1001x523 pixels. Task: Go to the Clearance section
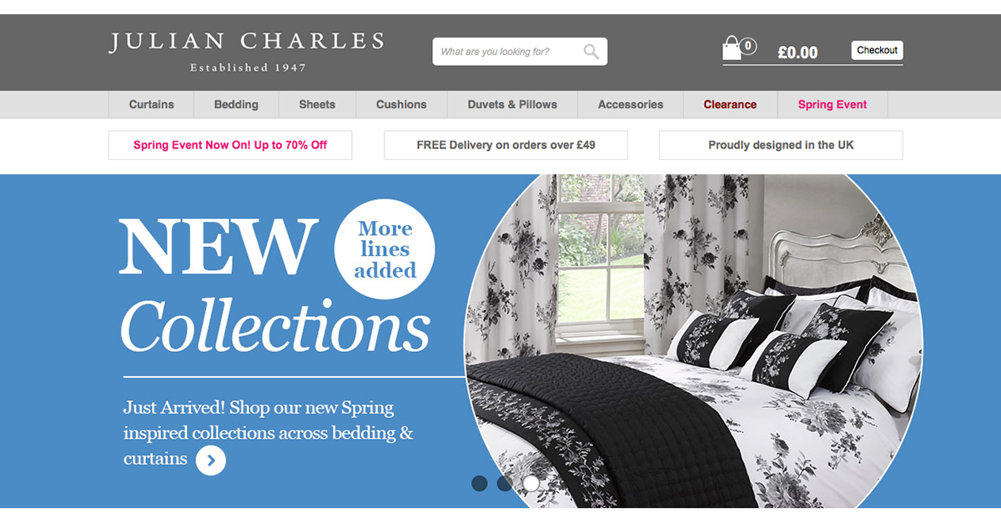(x=730, y=104)
